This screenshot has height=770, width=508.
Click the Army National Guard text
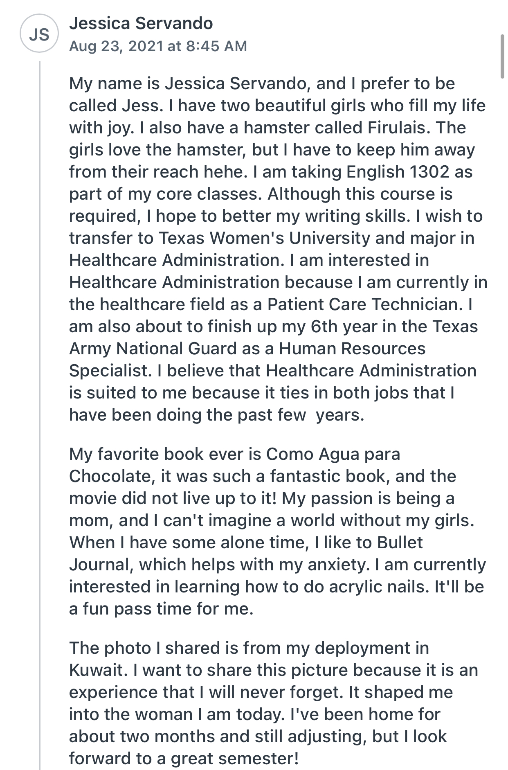coord(153,349)
